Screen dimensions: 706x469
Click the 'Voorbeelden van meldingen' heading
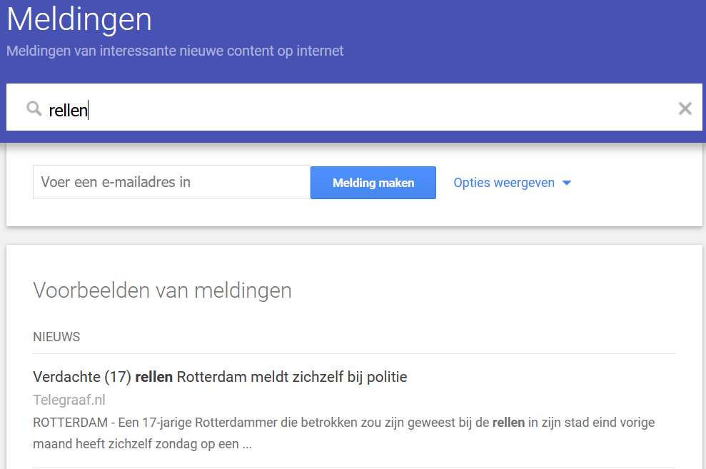(162, 291)
